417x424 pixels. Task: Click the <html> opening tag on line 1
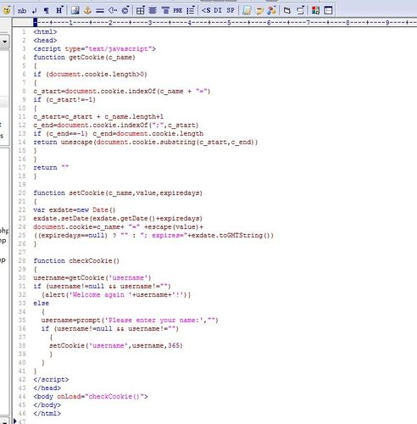45,32
